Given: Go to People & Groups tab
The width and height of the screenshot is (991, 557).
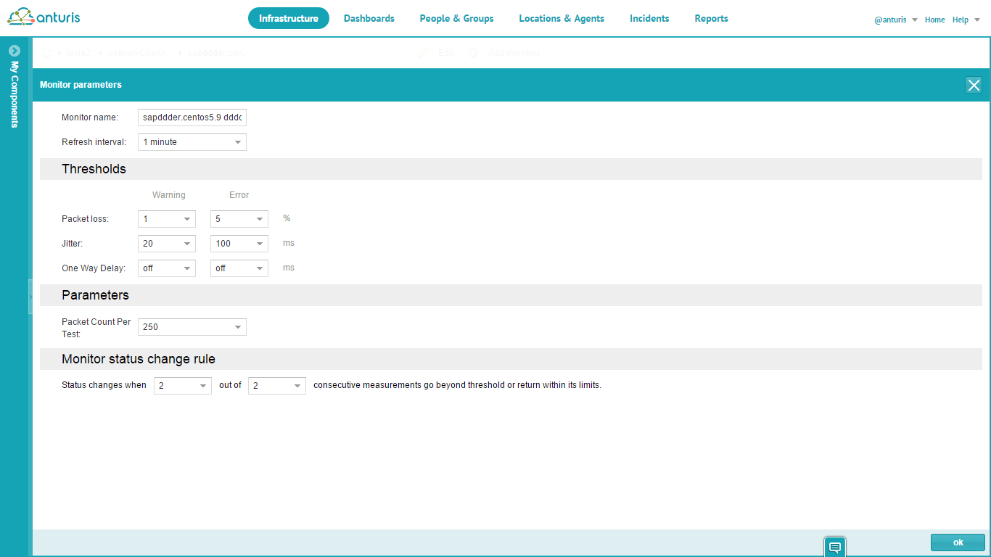Looking at the screenshot, I should pos(456,19).
